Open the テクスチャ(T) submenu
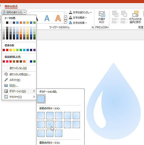The image size is (144, 145). tap(19, 97)
